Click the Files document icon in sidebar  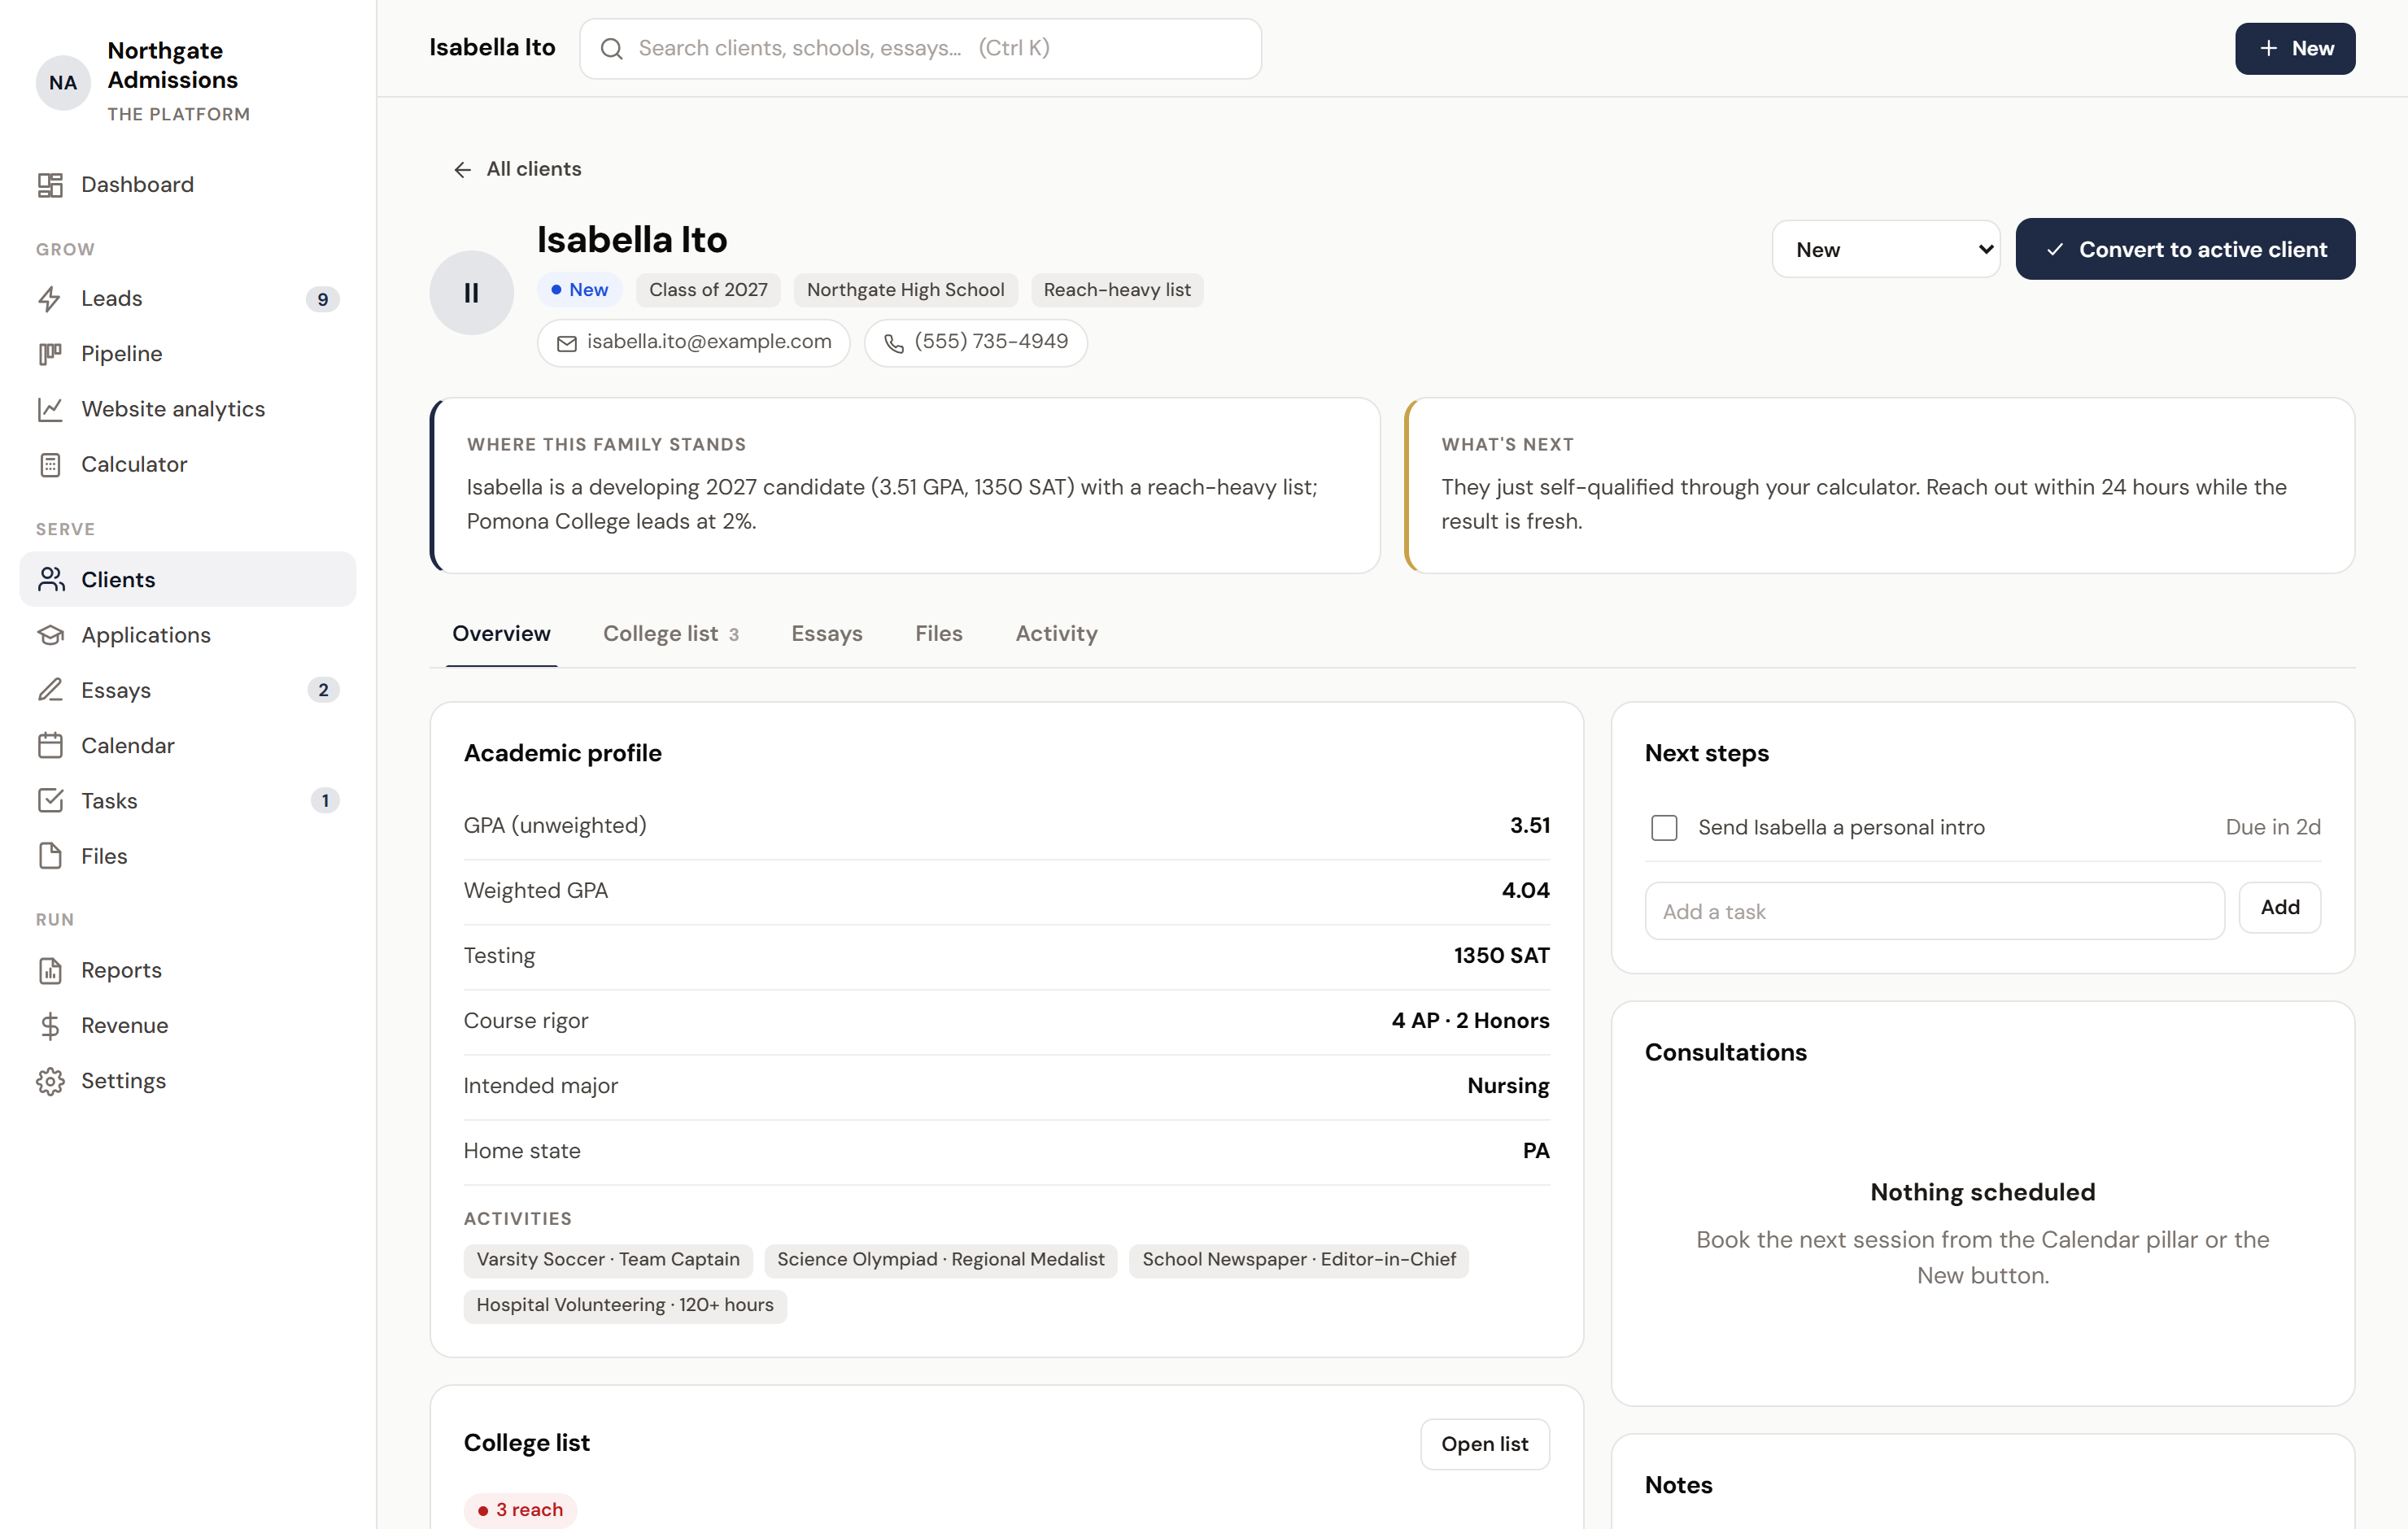coord(50,856)
